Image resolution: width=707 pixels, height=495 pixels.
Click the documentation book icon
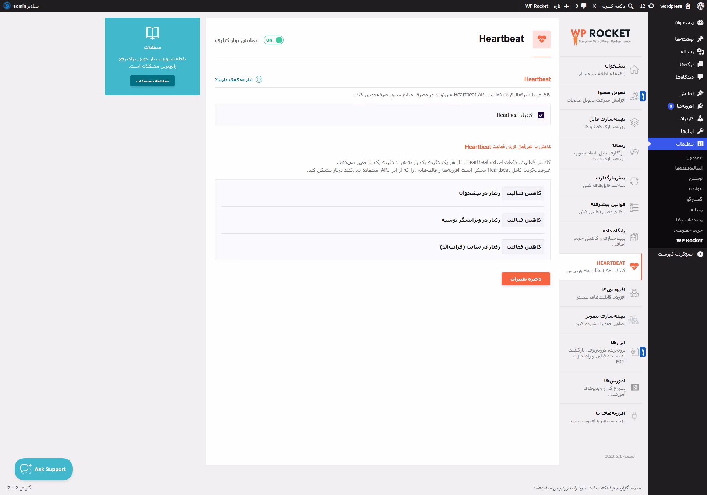click(152, 33)
